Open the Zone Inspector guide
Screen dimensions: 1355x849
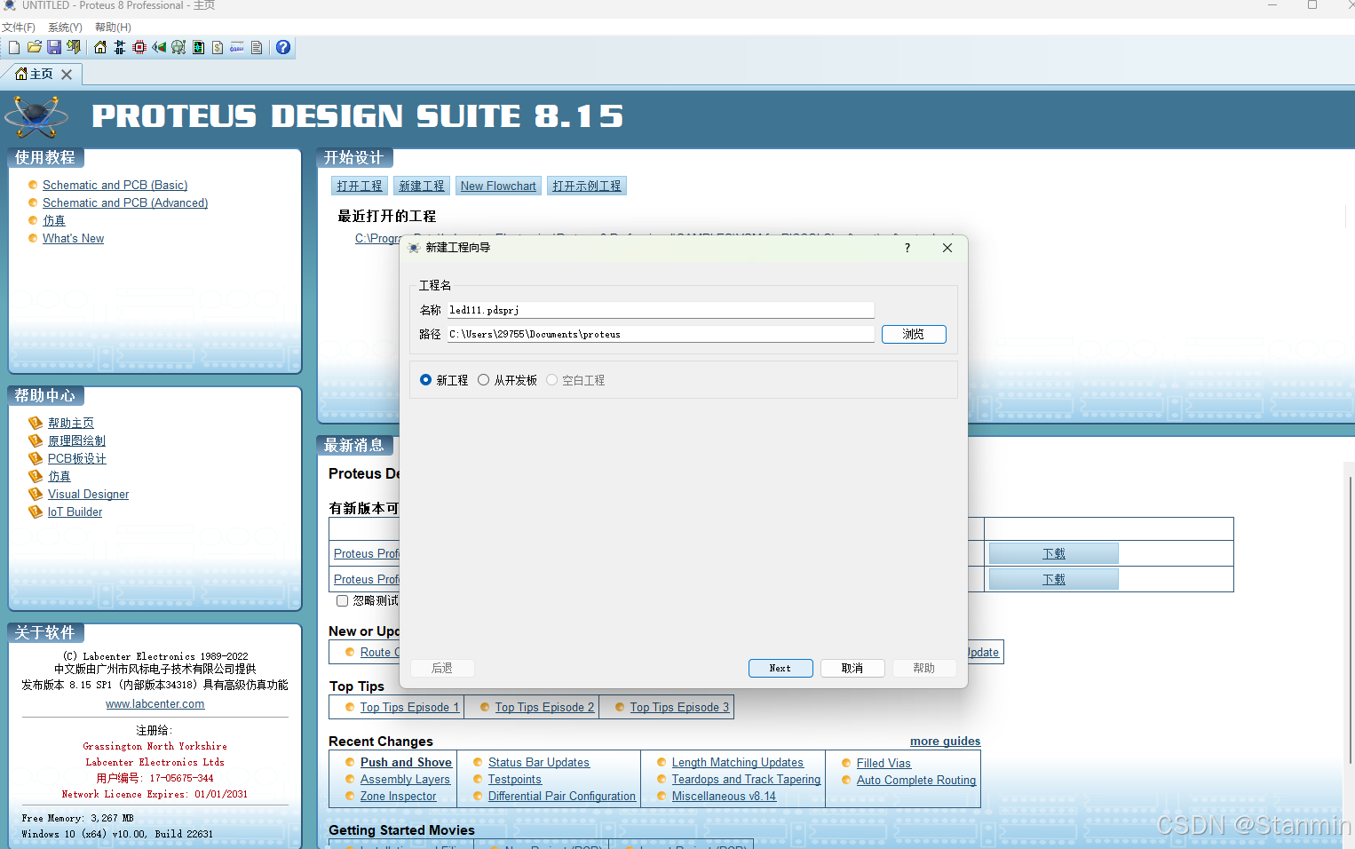pyautogui.click(x=398, y=796)
